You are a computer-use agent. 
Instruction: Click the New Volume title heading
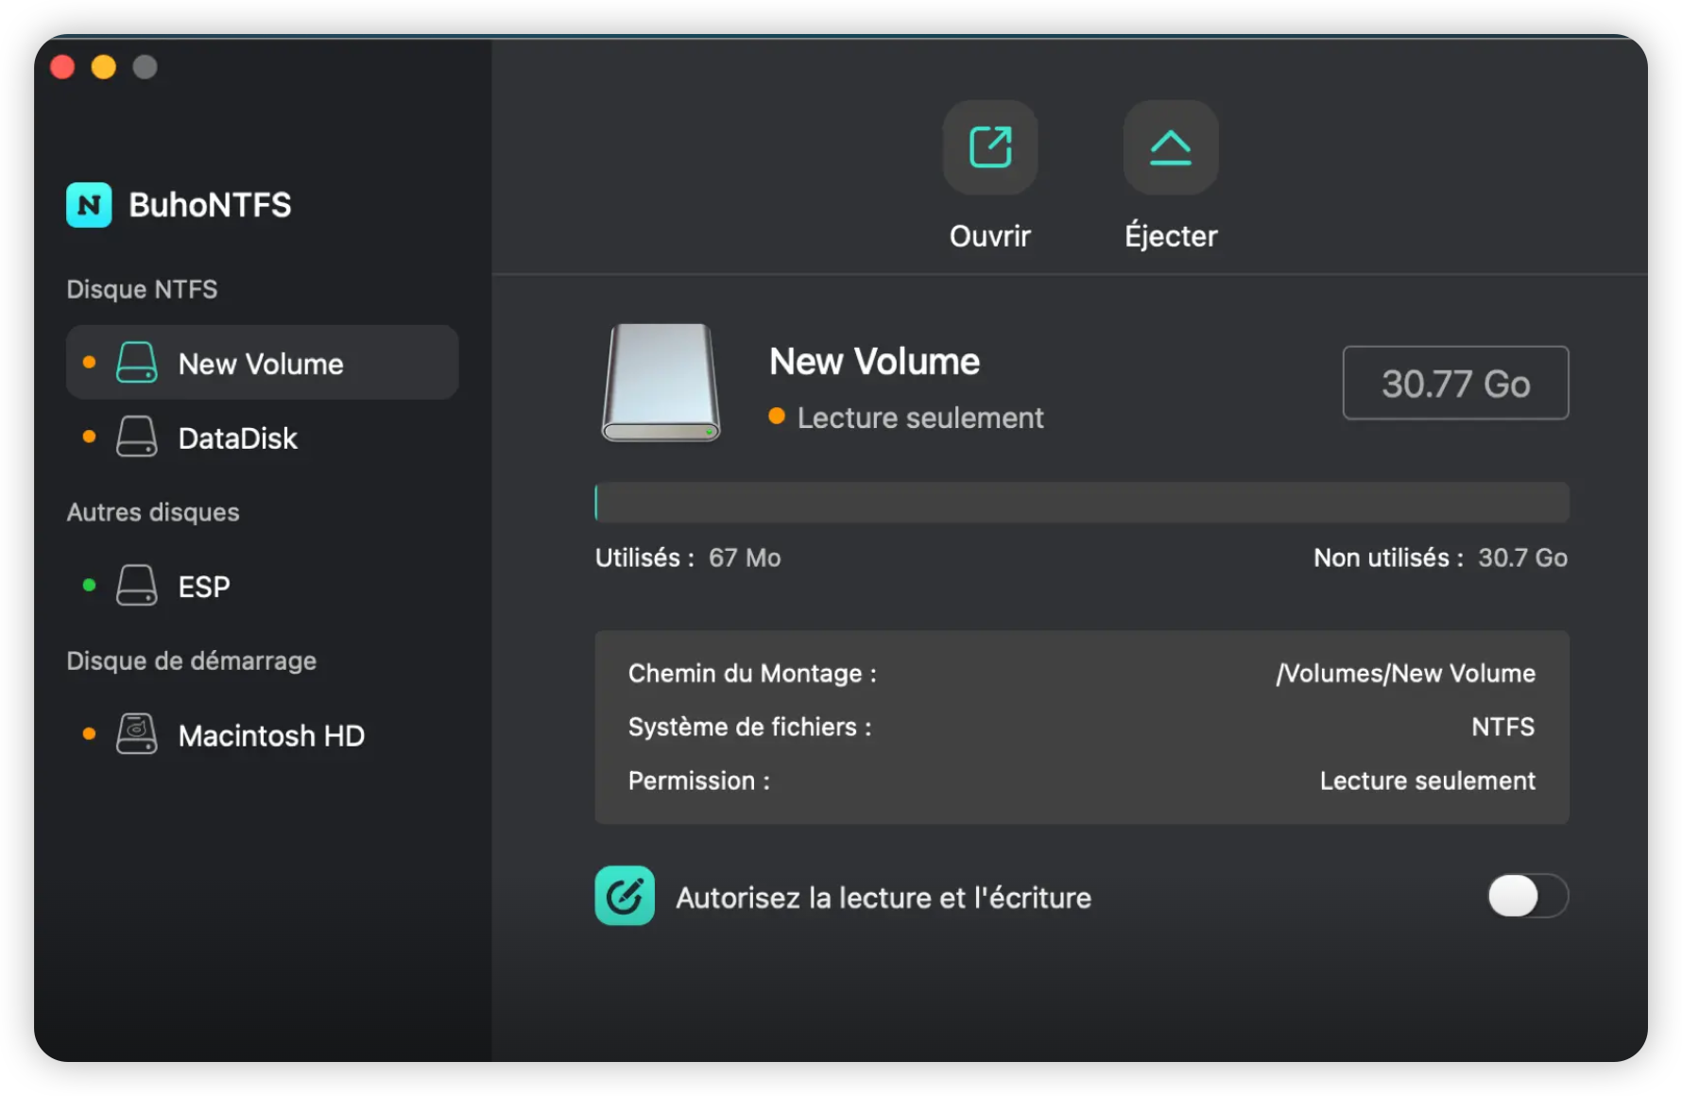(x=874, y=361)
